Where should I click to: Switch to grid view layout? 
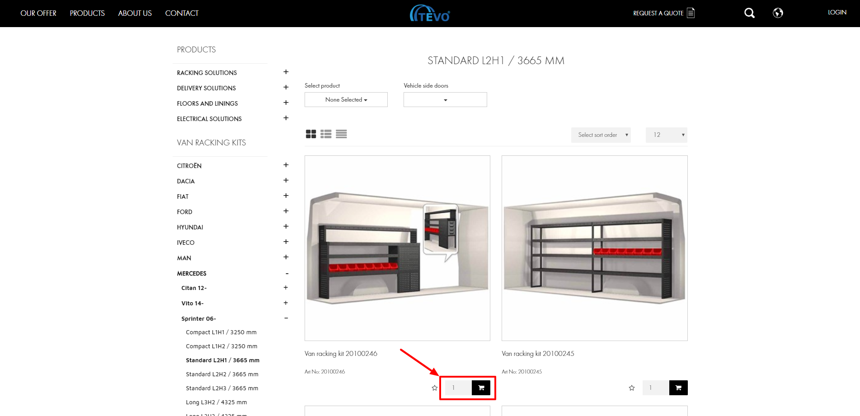311,134
